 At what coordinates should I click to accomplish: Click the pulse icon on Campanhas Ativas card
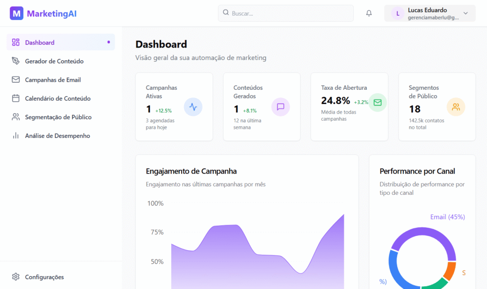point(193,107)
